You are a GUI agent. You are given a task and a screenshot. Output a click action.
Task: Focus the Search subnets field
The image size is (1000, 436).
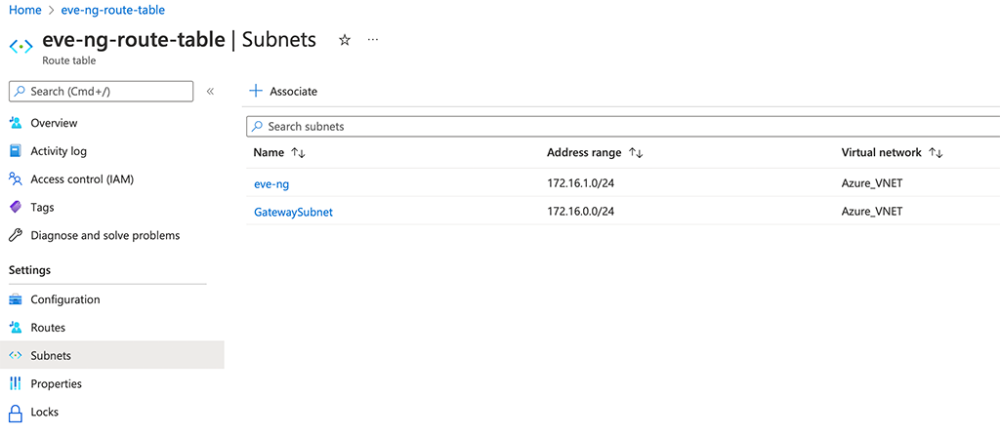[623, 126]
